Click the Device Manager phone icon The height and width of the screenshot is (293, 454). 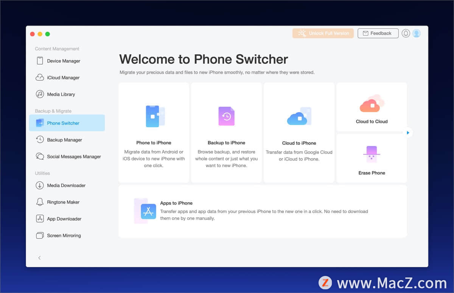tap(40, 61)
